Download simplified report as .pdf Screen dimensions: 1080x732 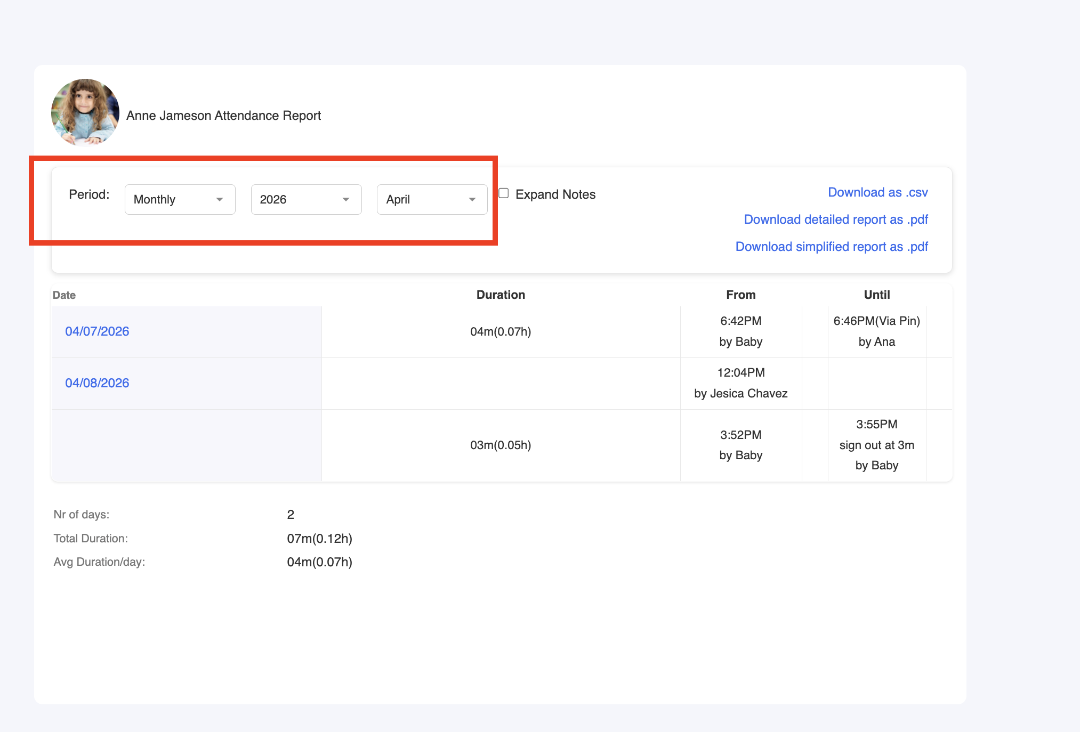click(x=831, y=247)
